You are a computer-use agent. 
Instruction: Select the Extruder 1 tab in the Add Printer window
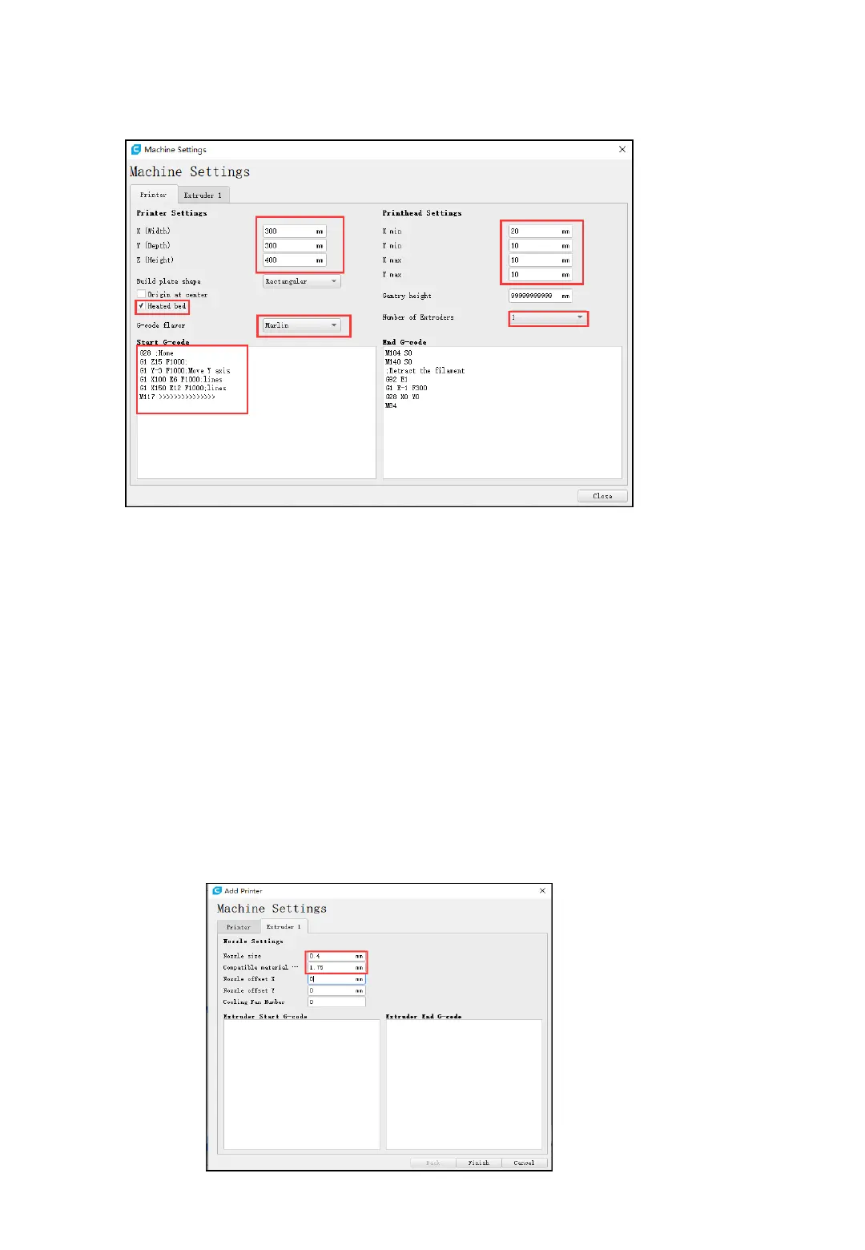(284, 926)
